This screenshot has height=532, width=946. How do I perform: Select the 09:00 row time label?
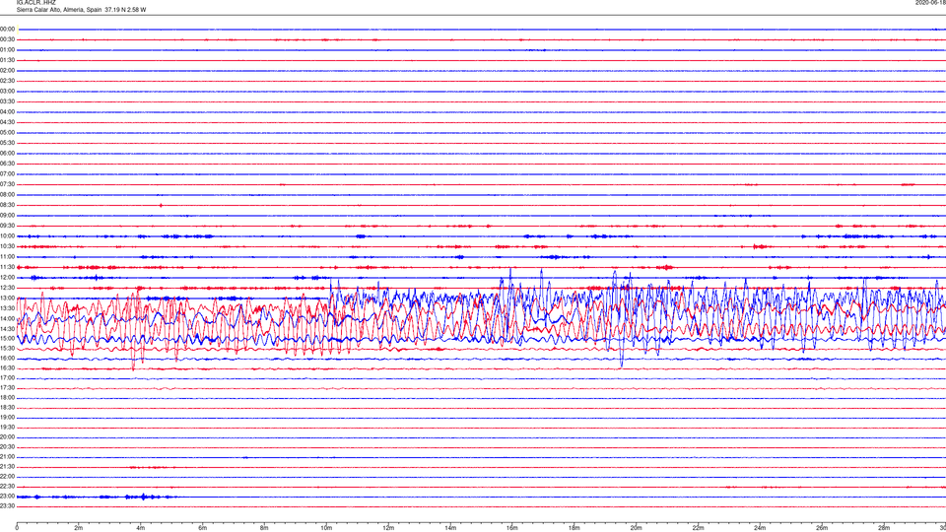click(x=7, y=216)
